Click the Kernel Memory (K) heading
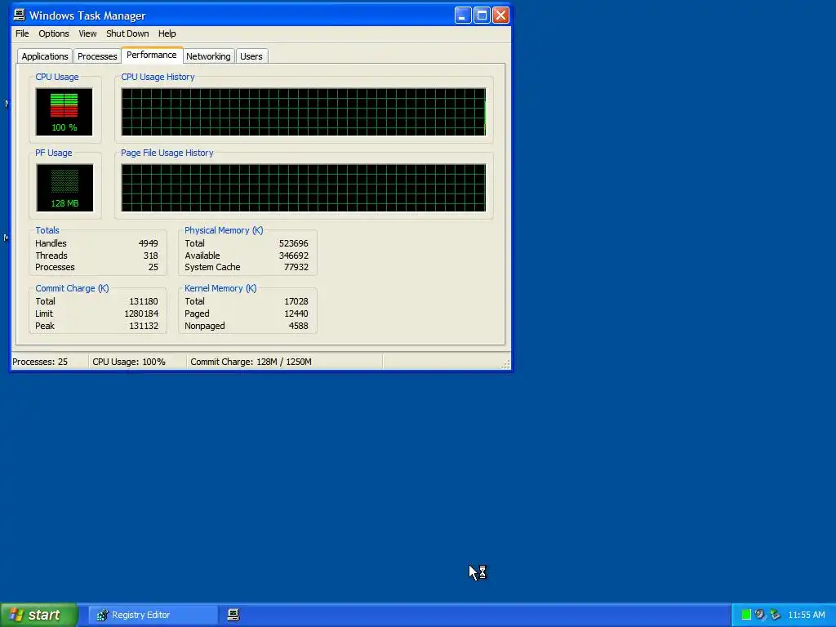The width and height of the screenshot is (836, 627). 220,288
